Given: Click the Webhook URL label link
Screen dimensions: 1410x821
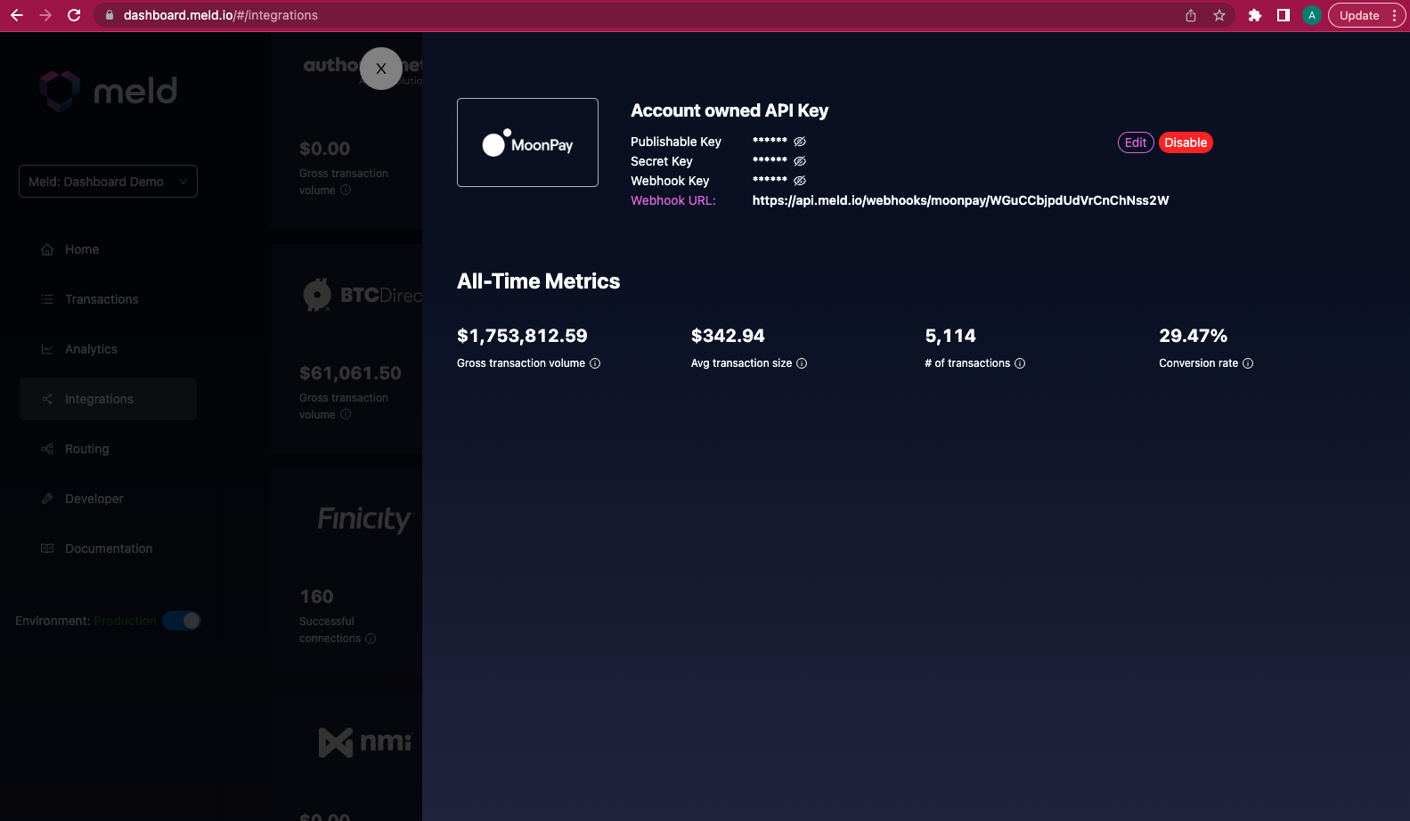Looking at the screenshot, I should point(673,200).
